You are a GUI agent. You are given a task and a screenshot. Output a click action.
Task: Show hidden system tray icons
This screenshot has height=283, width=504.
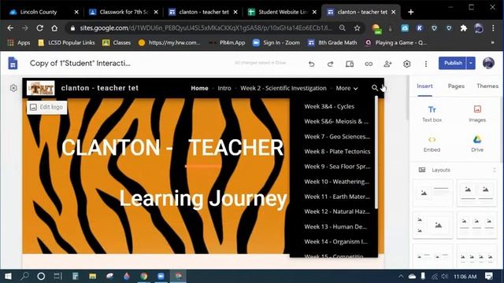coord(401,276)
